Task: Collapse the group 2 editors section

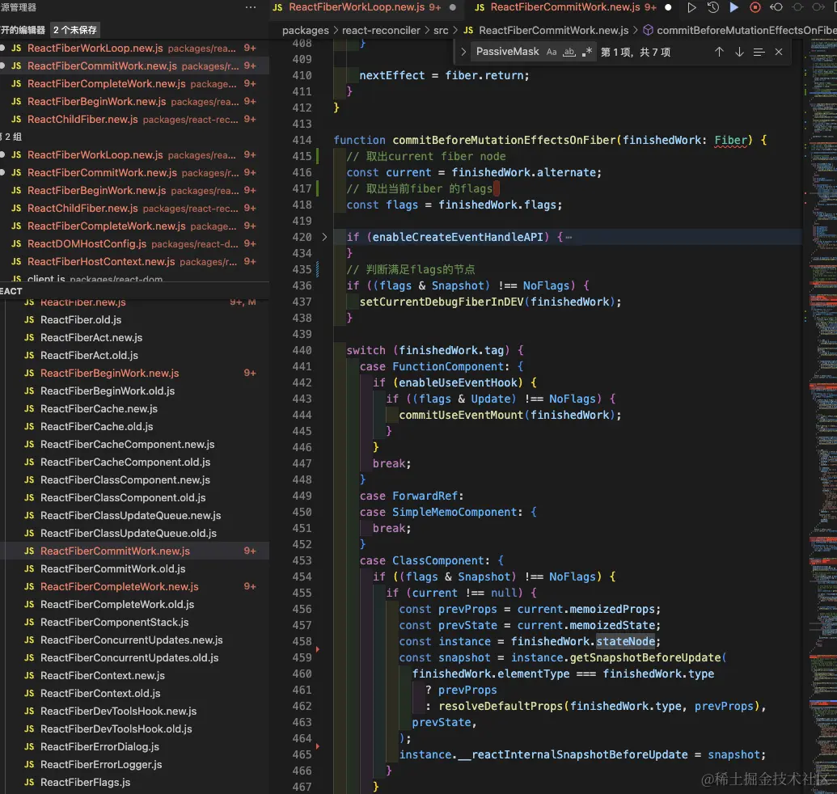Action: click(11, 137)
